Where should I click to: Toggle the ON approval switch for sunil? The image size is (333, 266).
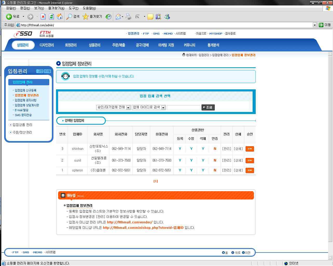click(250, 161)
